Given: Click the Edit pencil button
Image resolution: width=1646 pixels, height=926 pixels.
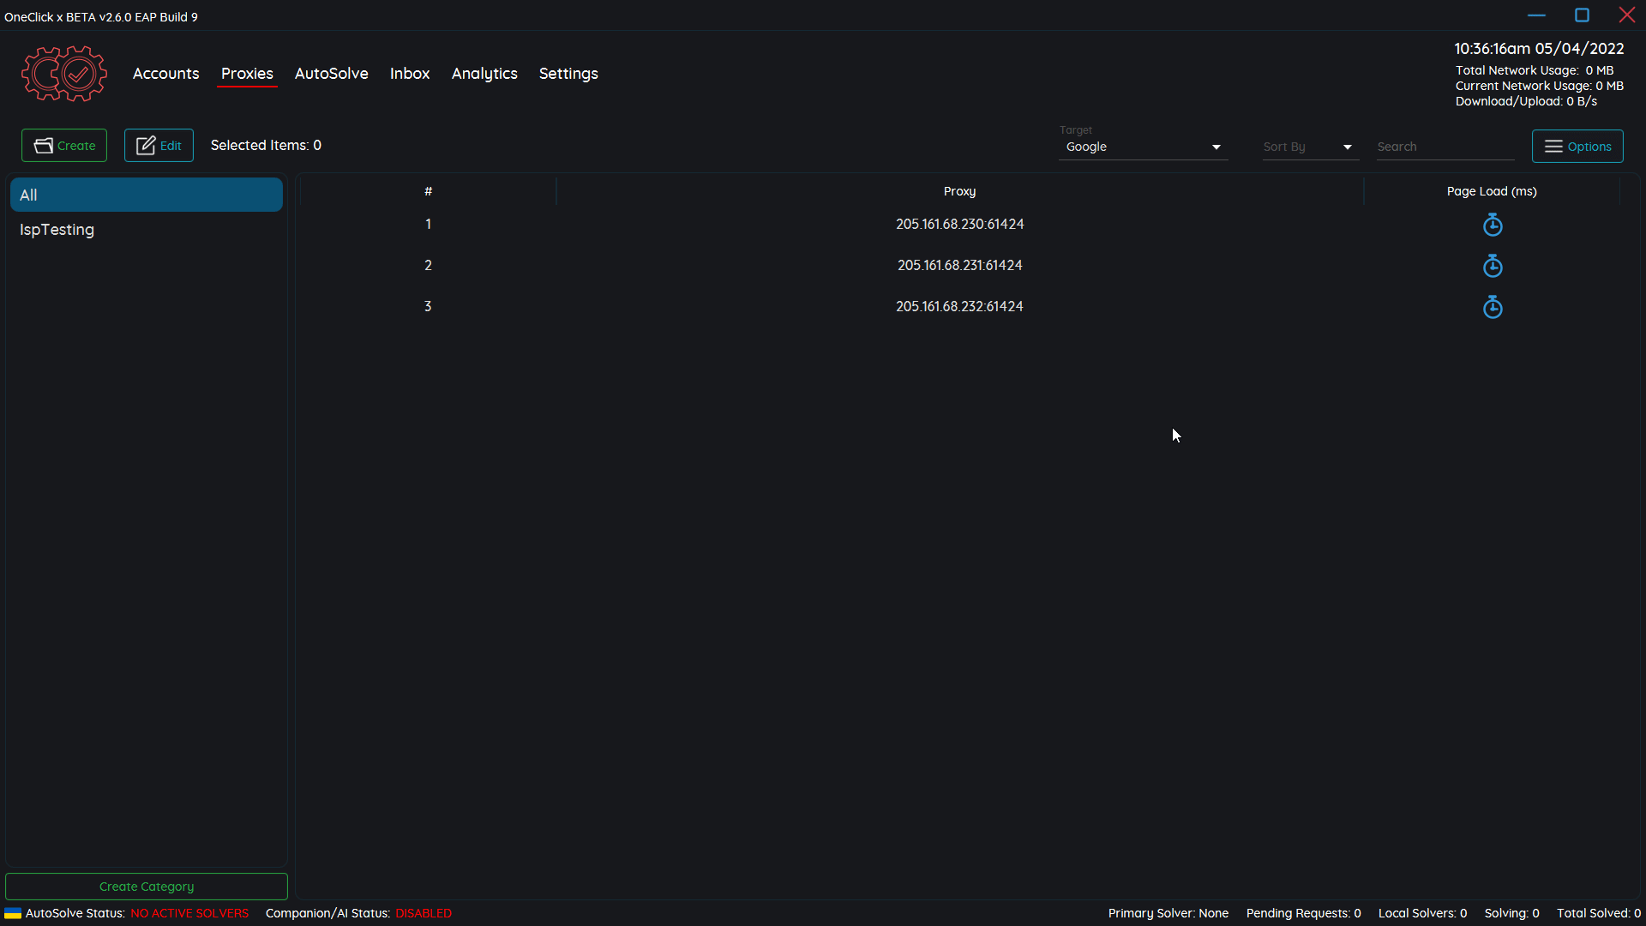Looking at the screenshot, I should coord(159,146).
